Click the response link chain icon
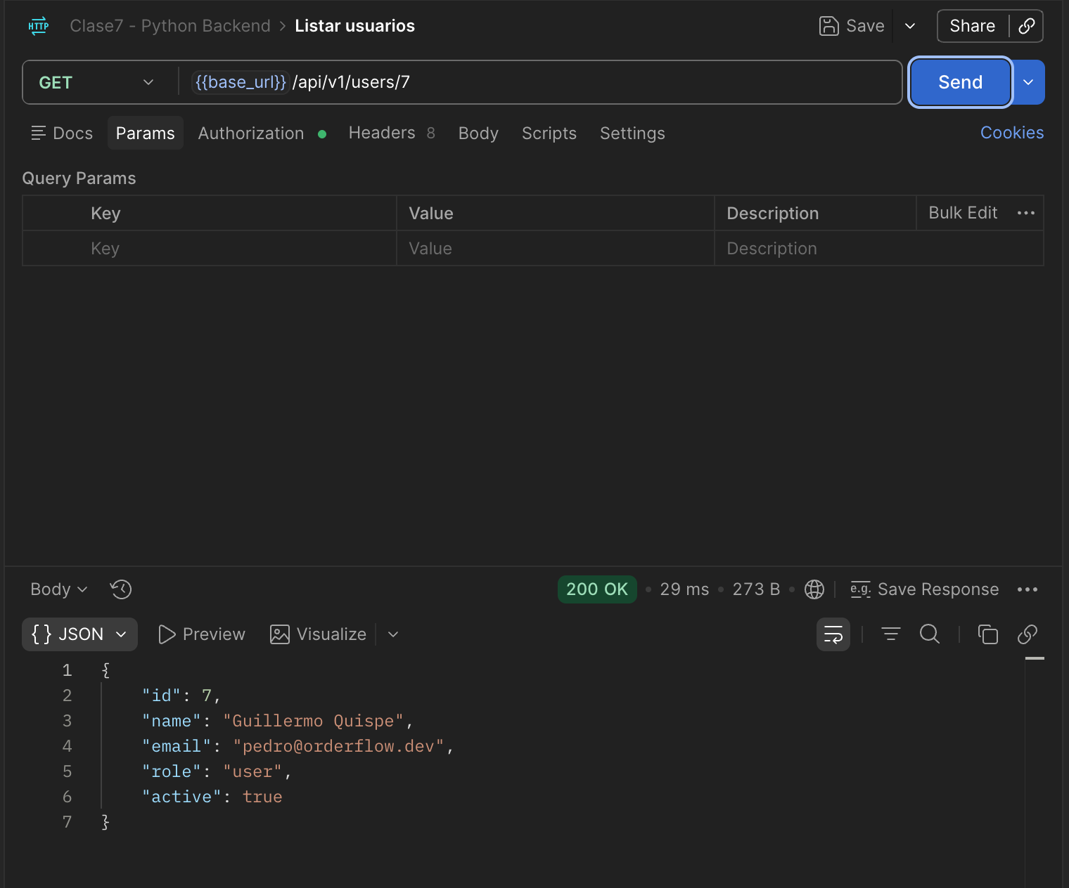The width and height of the screenshot is (1069, 888). 1028,634
